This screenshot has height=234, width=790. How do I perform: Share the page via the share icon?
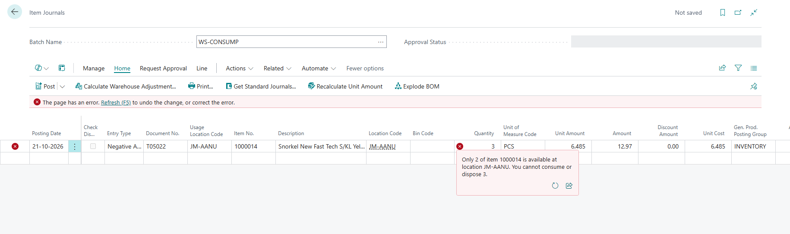pos(722,68)
